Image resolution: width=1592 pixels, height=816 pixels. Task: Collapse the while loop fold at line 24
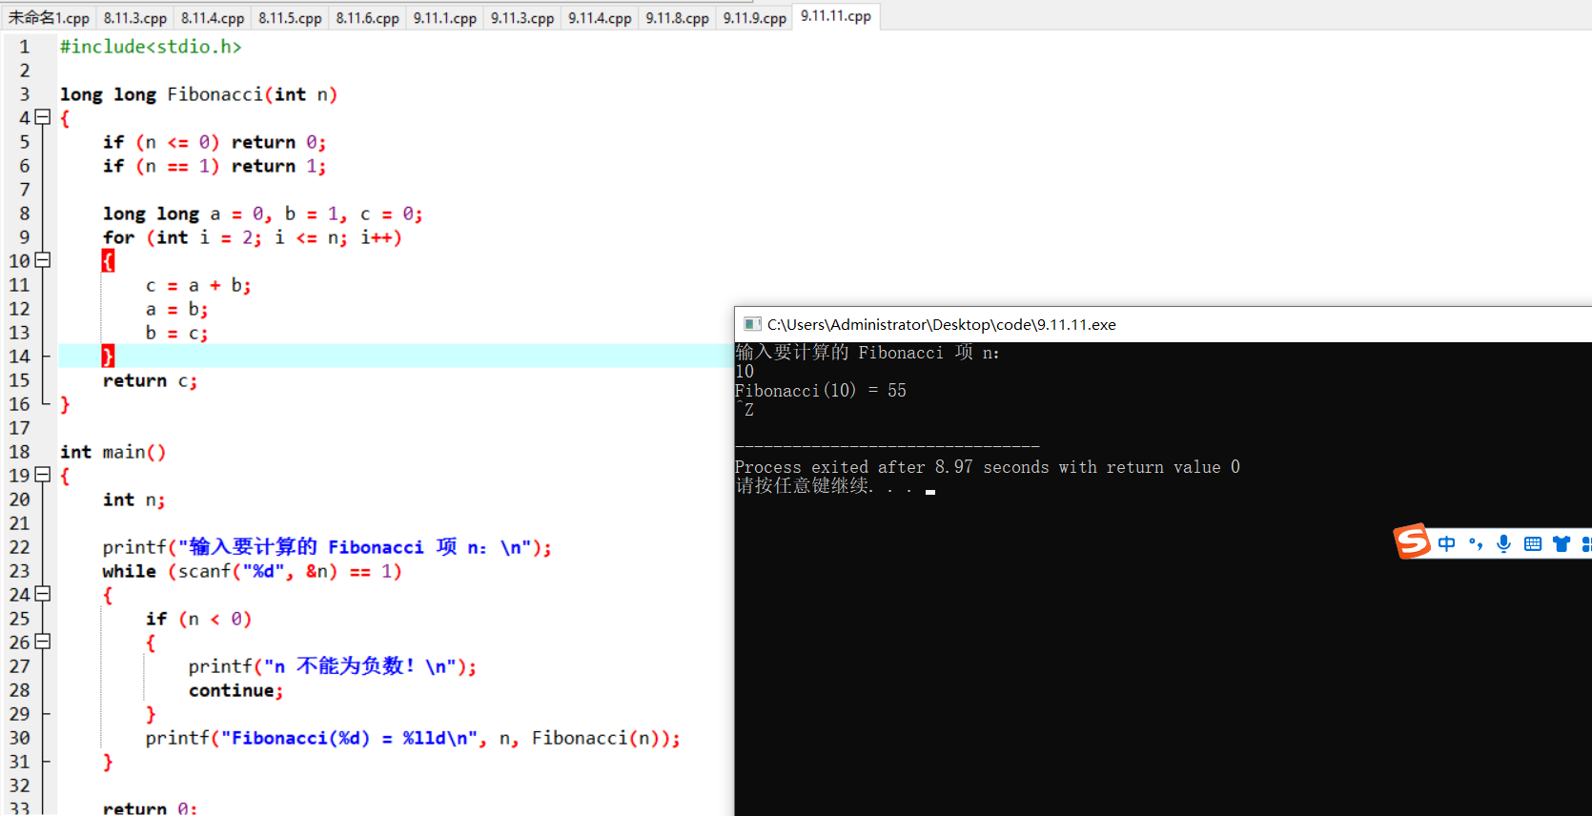tap(42, 594)
